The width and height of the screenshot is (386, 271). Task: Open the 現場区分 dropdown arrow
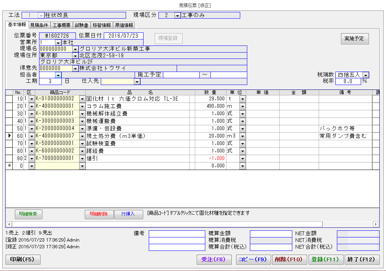(177, 16)
